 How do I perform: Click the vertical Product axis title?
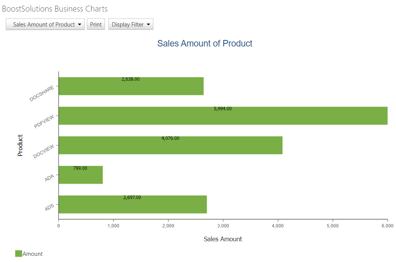(x=20, y=145)
